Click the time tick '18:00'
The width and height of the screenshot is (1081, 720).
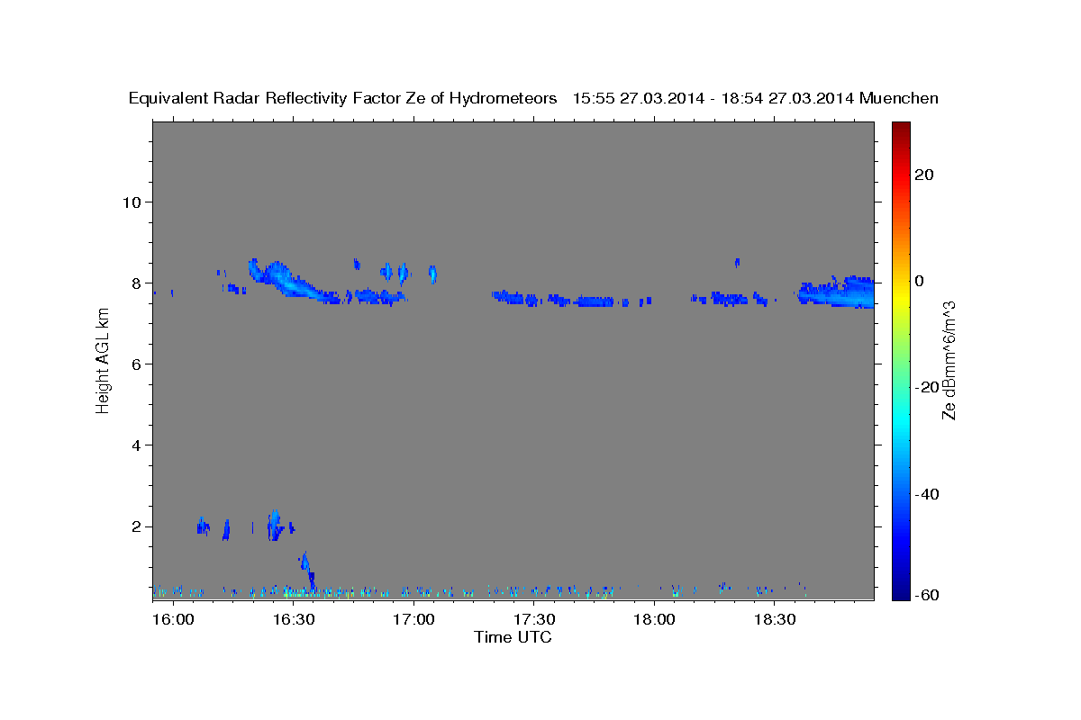654,619
